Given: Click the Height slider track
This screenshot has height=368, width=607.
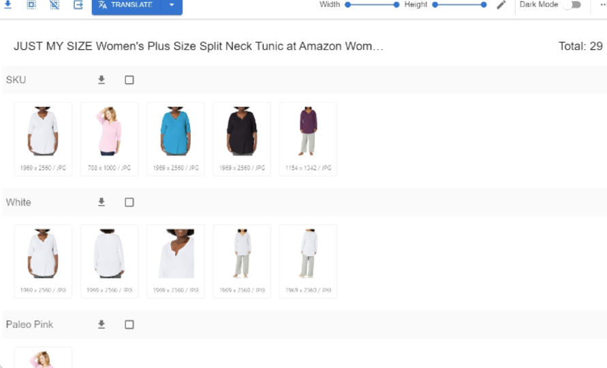Looking at the screenshot, I should (x=459, y=5).
